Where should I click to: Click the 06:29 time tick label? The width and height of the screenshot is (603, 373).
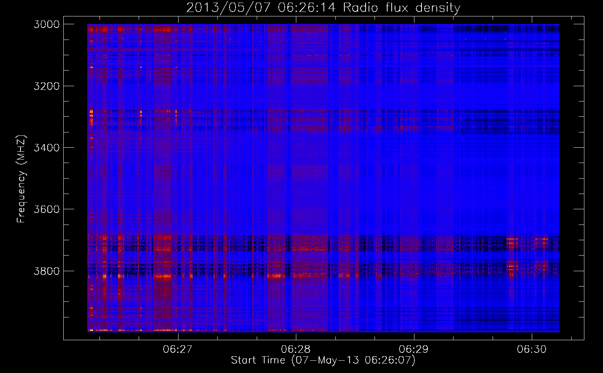click(414, 349)
